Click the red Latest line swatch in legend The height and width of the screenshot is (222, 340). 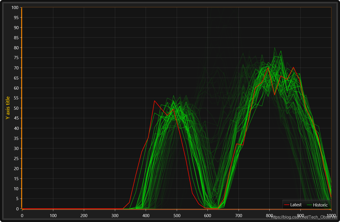point(287,205)
